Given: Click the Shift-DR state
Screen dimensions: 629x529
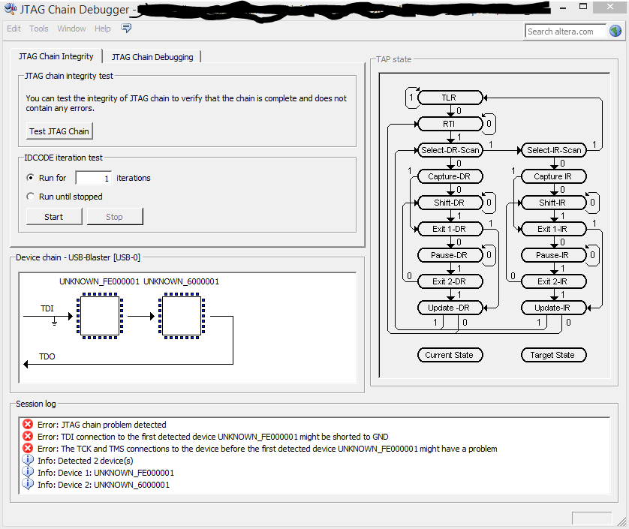Looking at the screenshot, I should [450, 203].
